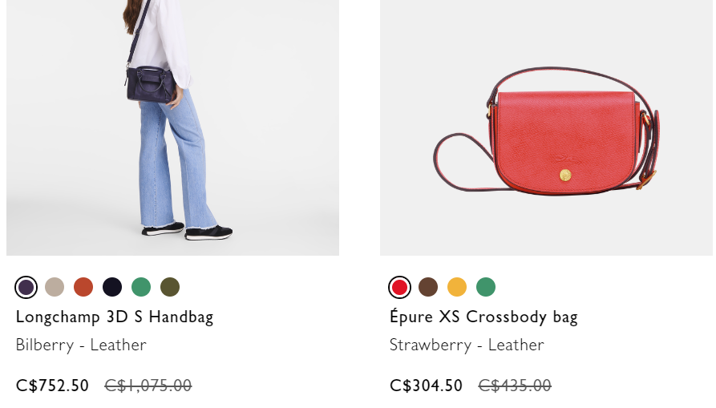The width and height of the screenshot is (716, 408).
Task: Open the Longchamp 3D S Handbag title link
Action: click(115, 317)
